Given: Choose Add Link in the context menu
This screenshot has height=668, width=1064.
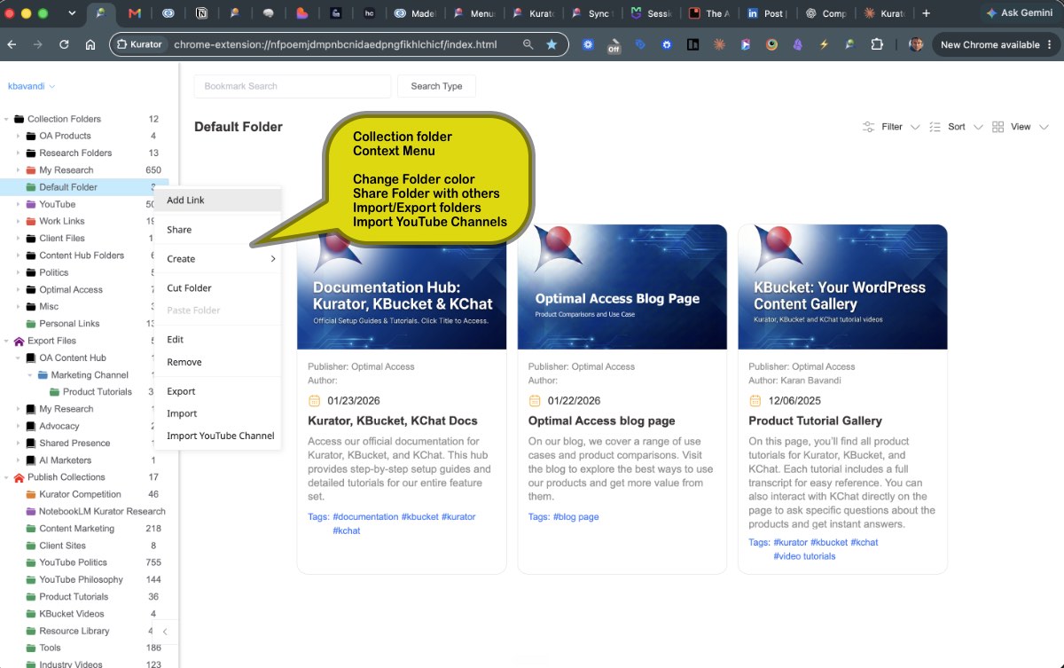Looking at the screenshot, I should tap(218, 200).
